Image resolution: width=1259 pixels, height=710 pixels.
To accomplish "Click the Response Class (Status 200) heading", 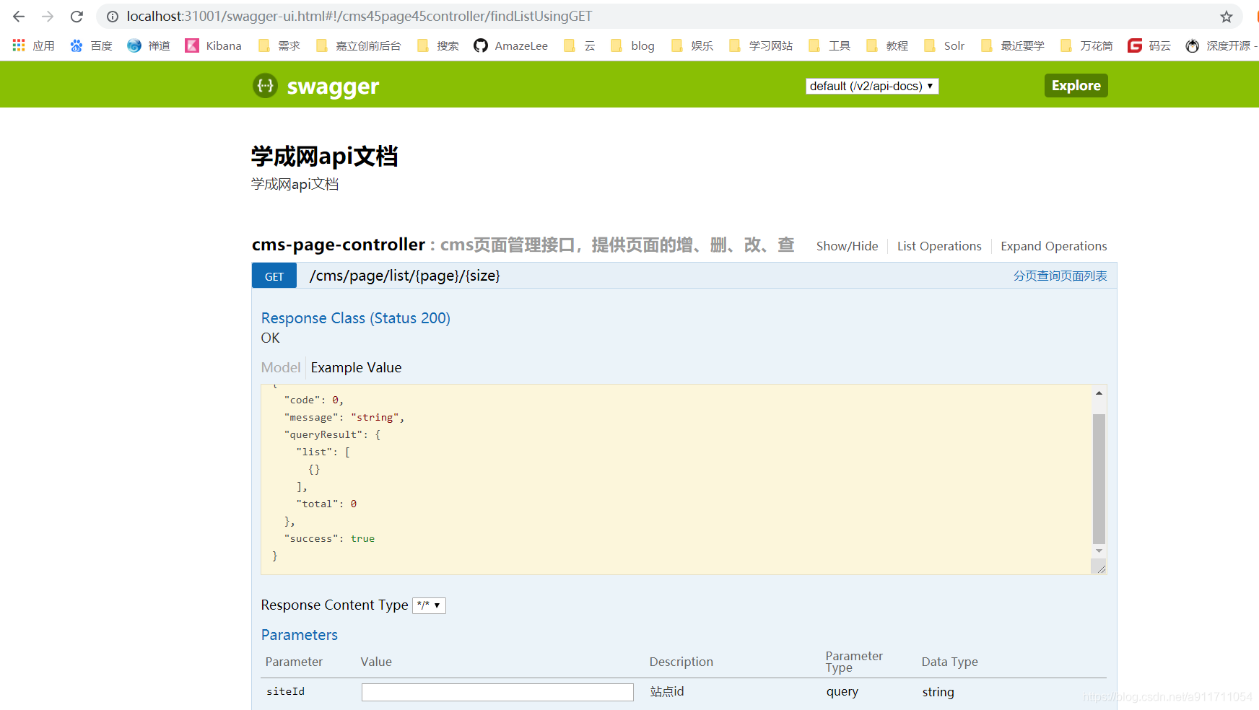I will (x=355, y=318).
